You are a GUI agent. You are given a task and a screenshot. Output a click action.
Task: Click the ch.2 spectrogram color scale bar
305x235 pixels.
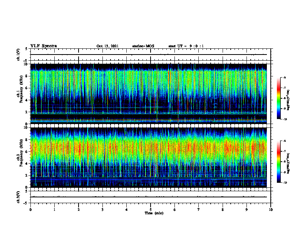tap(278, 162)
